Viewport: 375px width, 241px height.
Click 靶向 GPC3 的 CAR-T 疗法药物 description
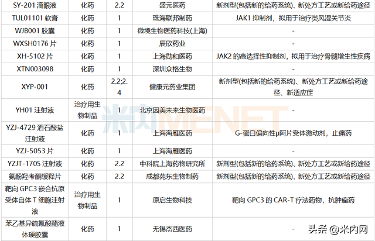click(293, 200)
